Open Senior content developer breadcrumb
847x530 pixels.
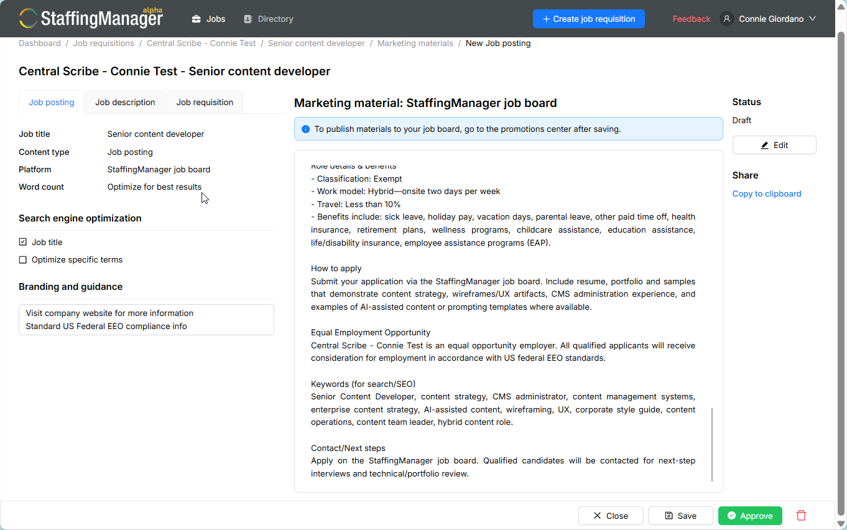(317, 44)
